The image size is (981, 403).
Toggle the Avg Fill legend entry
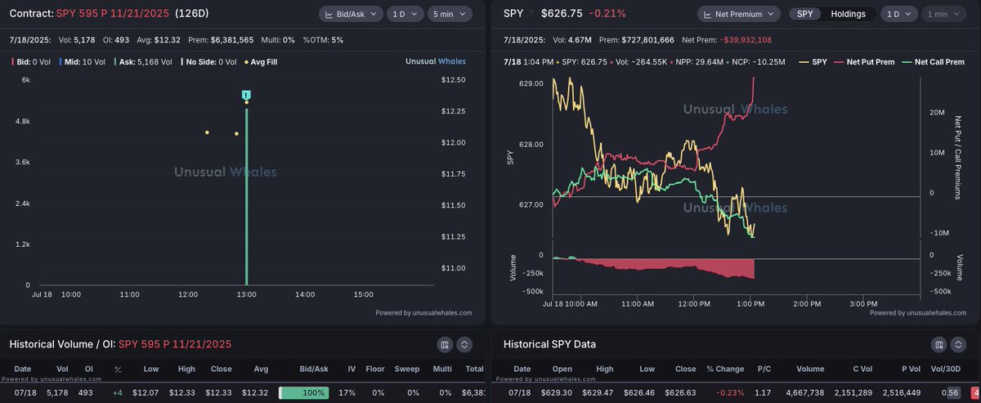[261, 61]
